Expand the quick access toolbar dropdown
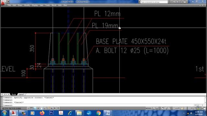 click(x=8, y=2)
